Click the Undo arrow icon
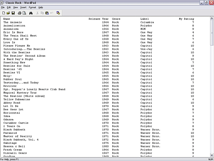The height and width of the screenshot is (161, 214). click(x=52, y=13)
